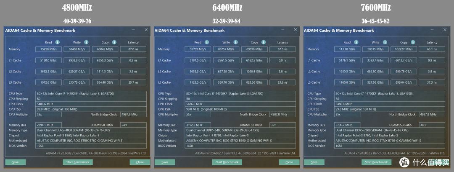Select L3 latency value 25.7 ns
The width and height of the screenshot is (454, 172).
click(x=133, y=82)
